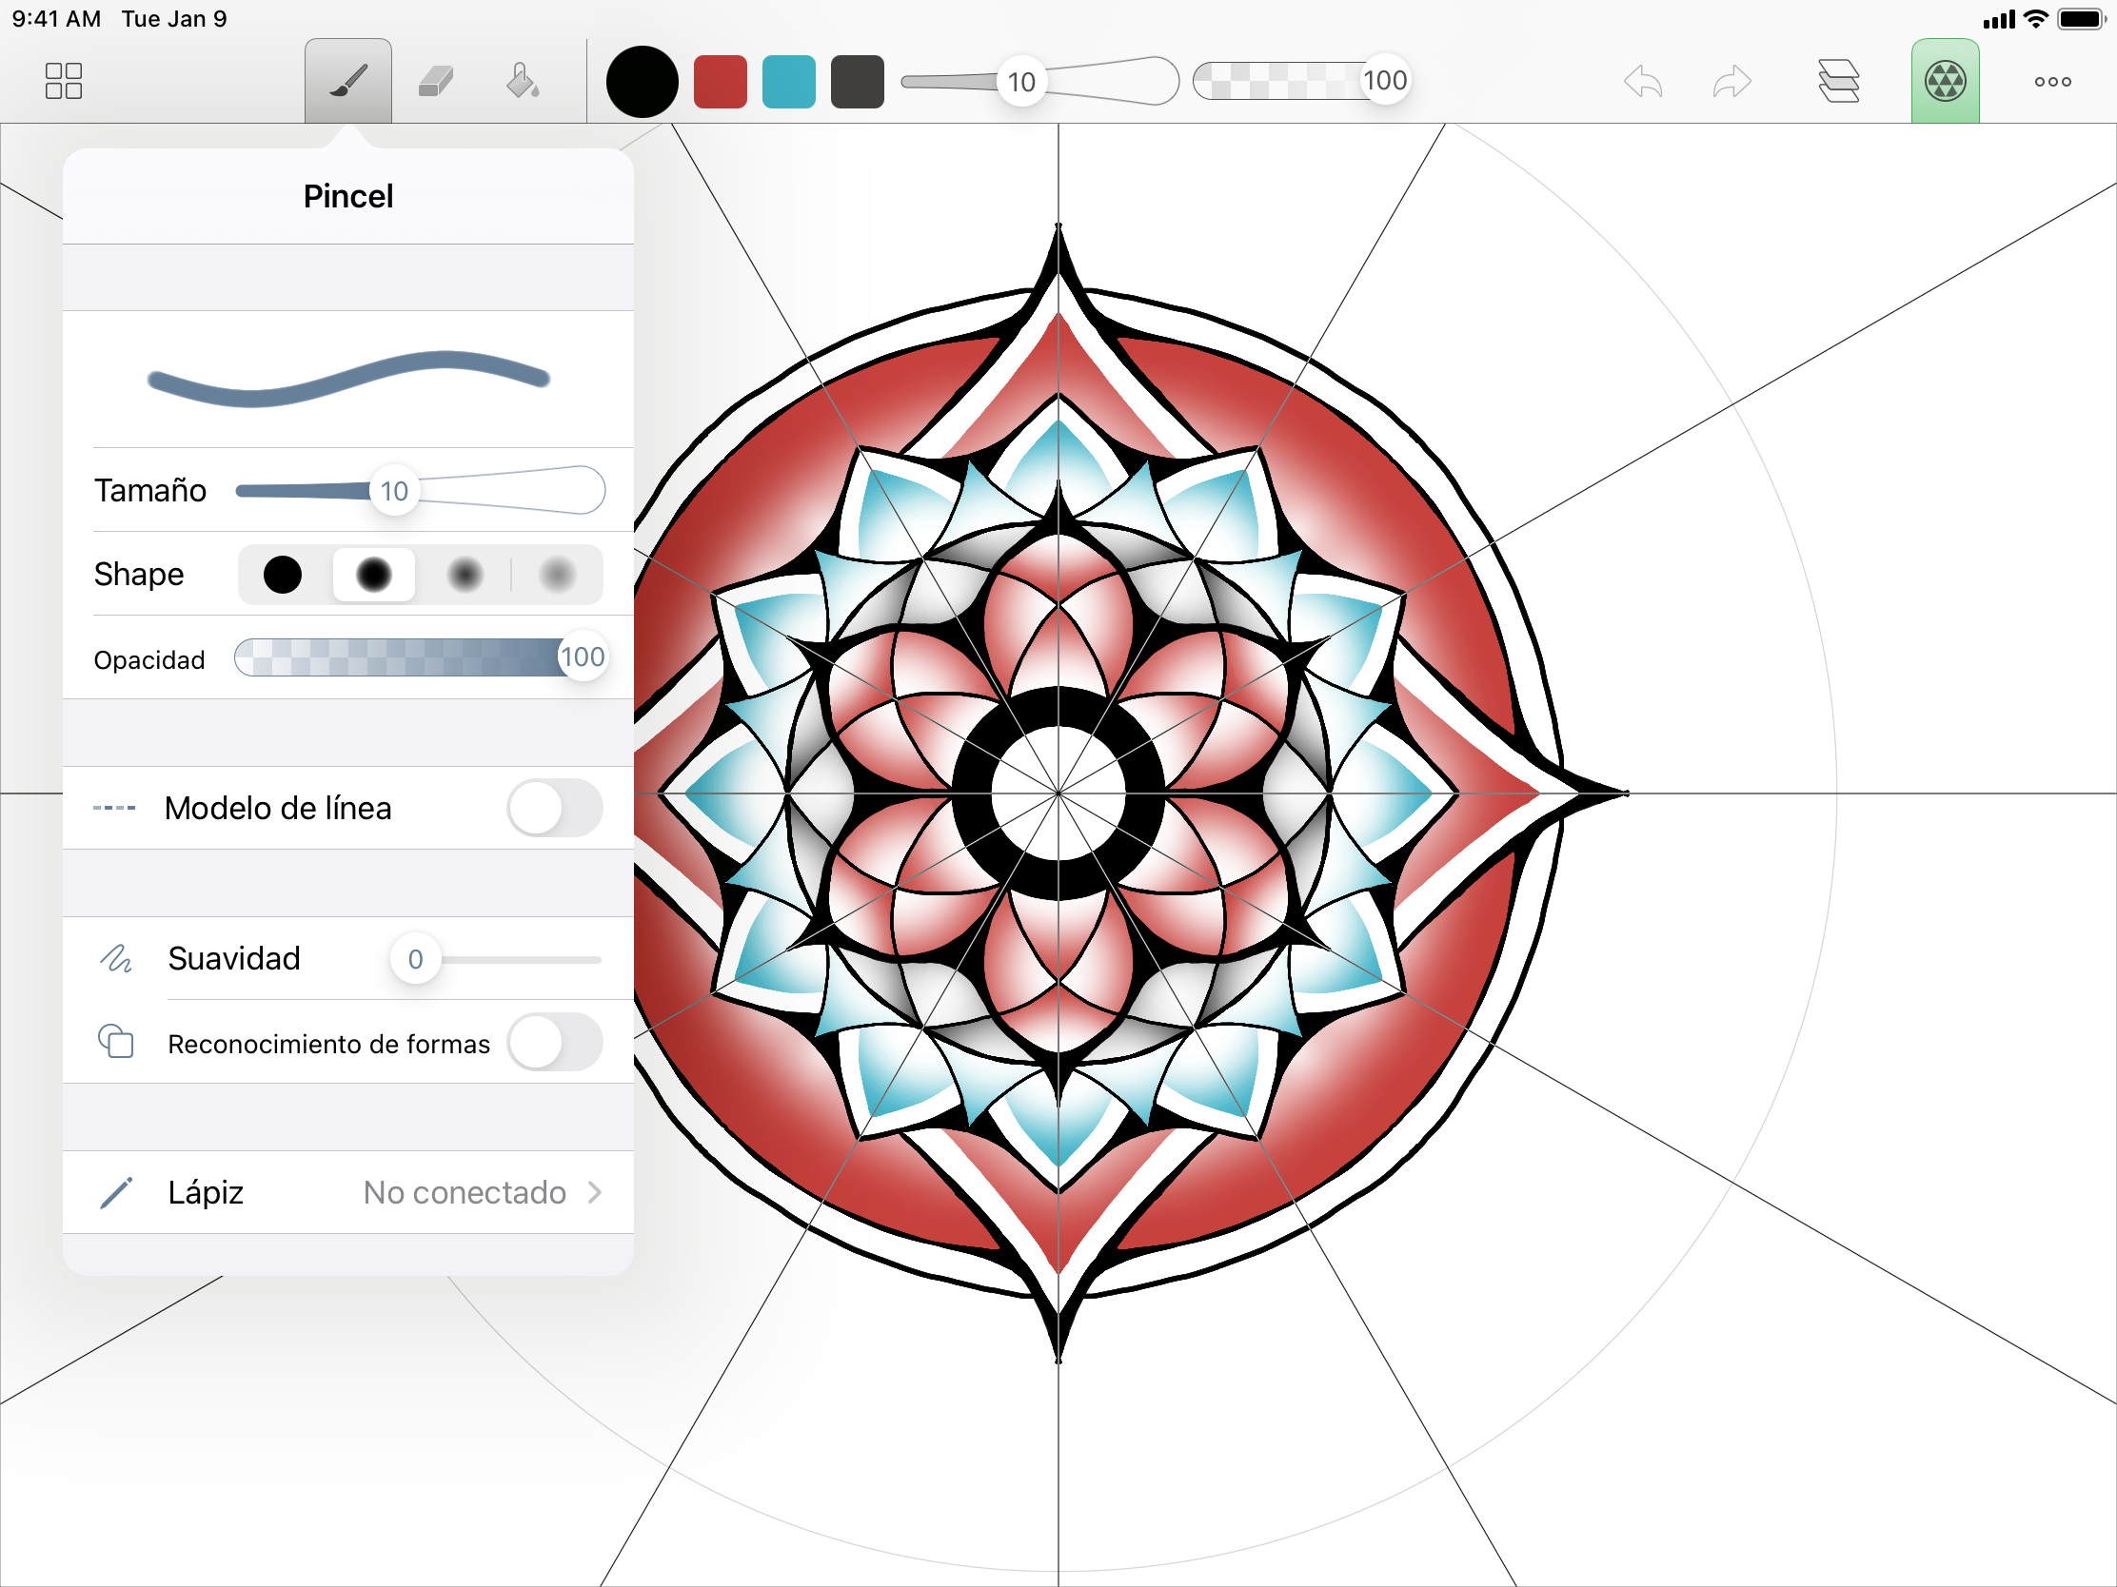
Task: Choose the teal color swatch
Action: point(788,81)
